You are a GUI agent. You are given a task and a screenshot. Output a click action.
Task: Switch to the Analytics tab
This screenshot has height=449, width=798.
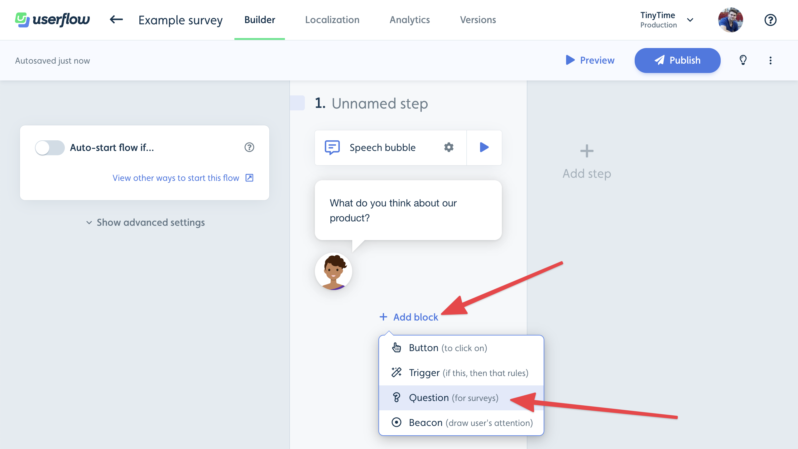(409, 20)
